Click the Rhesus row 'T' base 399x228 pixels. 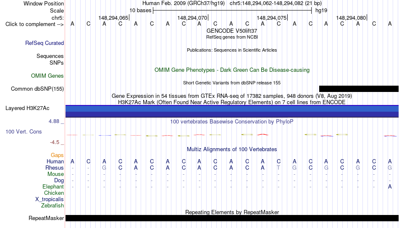tap(278, 168)
